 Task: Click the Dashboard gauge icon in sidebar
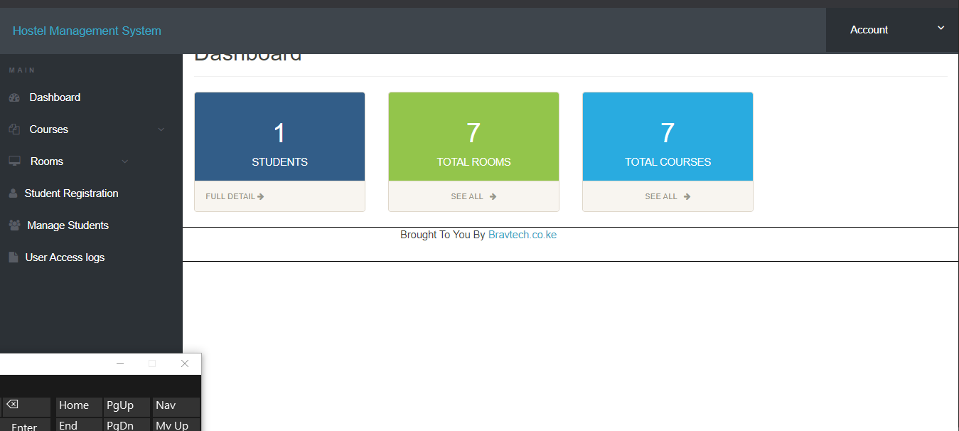[14, 97]
